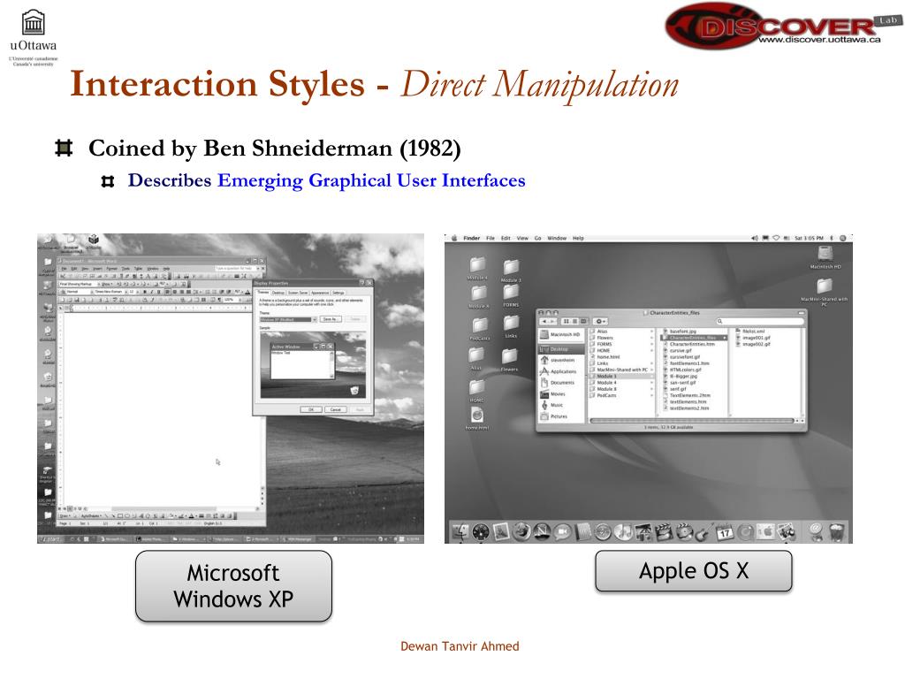Open the Trash in the Mac dock
The image size is (905, 679).
[836, 531]
